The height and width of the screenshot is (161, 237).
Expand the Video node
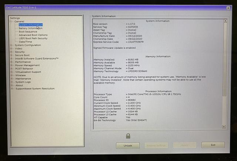point(11,48)
